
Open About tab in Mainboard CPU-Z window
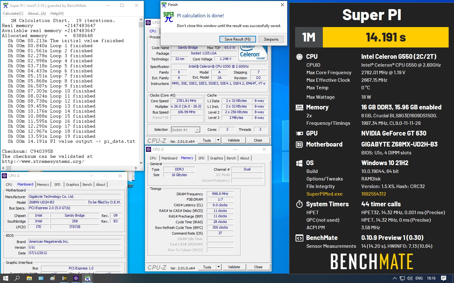101,185
